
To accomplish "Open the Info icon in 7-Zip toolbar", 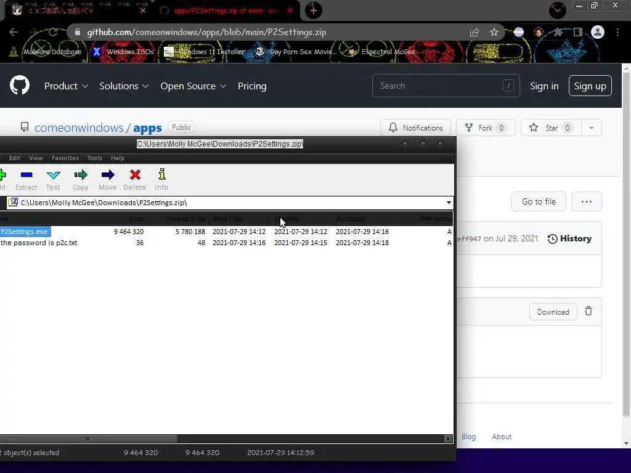I will click(162, 179).
